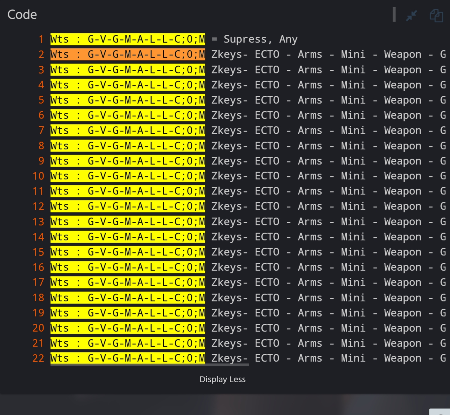Click the word "Zkeys-" on line 12
This screenshot has height=415, width=450.
pos(229,207)
